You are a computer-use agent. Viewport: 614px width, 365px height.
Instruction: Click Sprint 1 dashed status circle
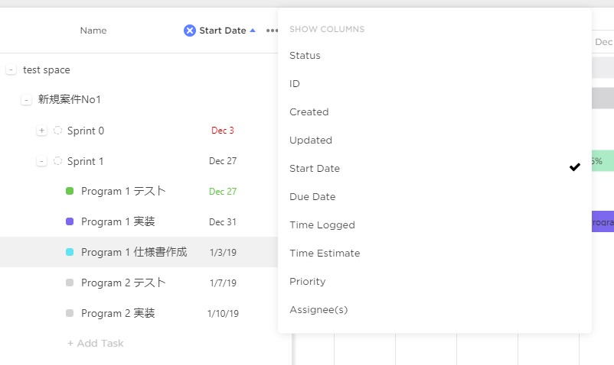(58, 161)
